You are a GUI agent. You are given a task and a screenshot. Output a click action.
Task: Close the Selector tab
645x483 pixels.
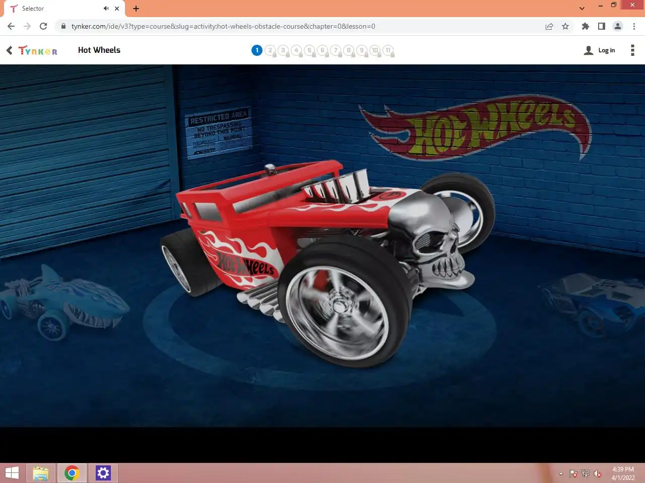click(117, 9)
